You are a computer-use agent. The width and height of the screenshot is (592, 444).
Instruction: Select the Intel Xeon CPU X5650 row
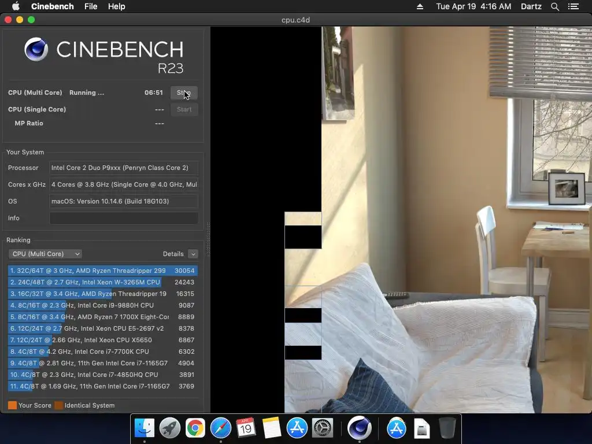pyautogui.click(x=103, y=340)
